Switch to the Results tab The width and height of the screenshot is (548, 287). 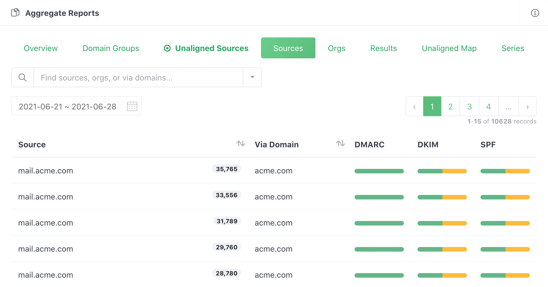pos(383,48)
